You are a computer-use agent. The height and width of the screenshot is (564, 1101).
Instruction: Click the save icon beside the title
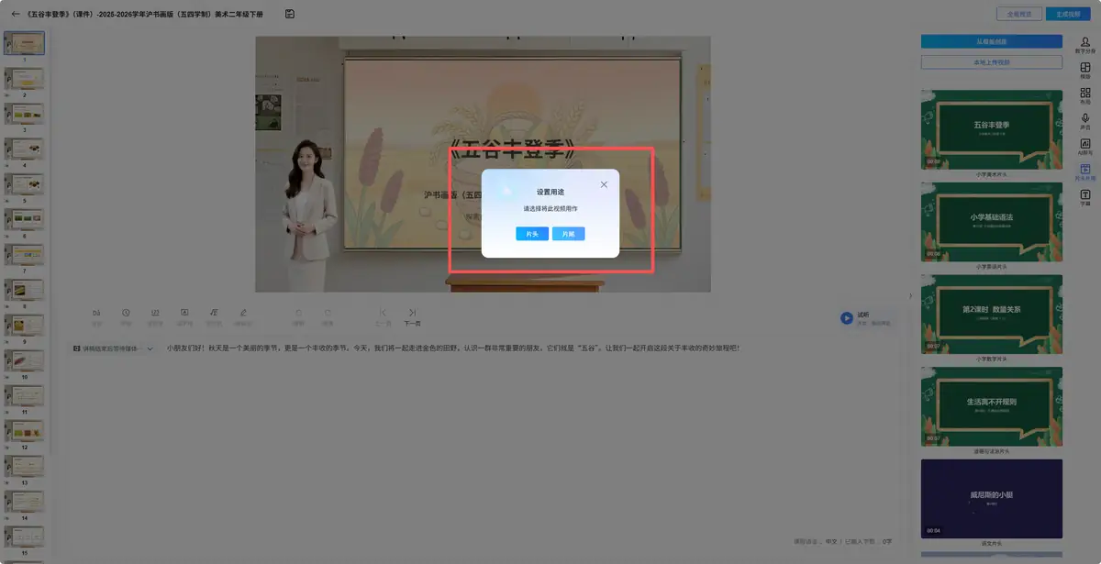[290, 14]
